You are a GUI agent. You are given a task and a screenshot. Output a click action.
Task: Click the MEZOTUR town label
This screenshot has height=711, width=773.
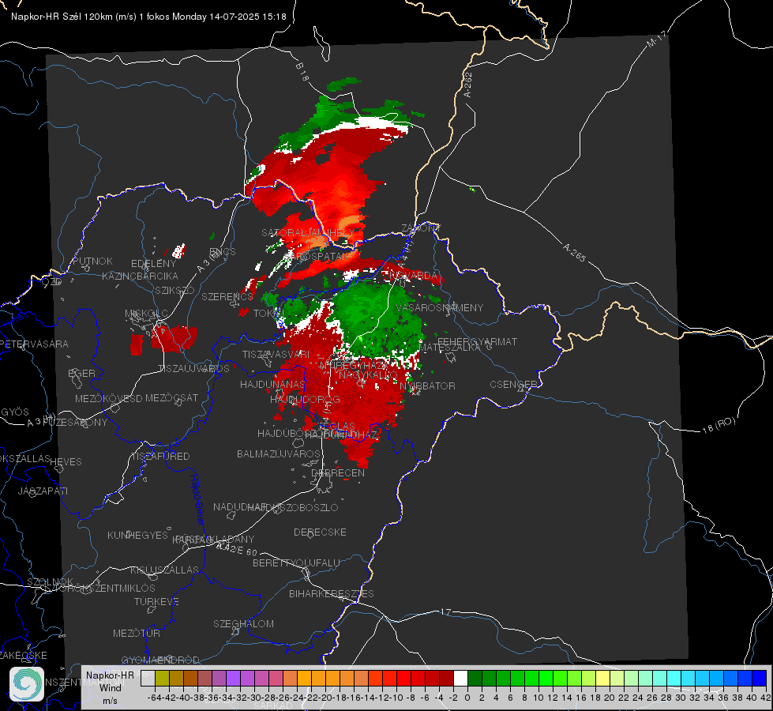pos(137,633)
